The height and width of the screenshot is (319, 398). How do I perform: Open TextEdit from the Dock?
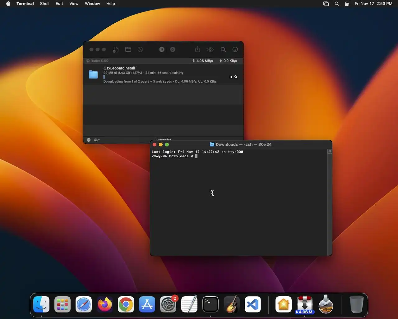click(x=189, y=304)
